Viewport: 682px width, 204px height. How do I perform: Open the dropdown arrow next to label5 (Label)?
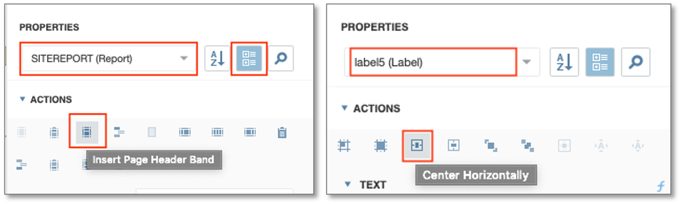[x=527, y=62]
